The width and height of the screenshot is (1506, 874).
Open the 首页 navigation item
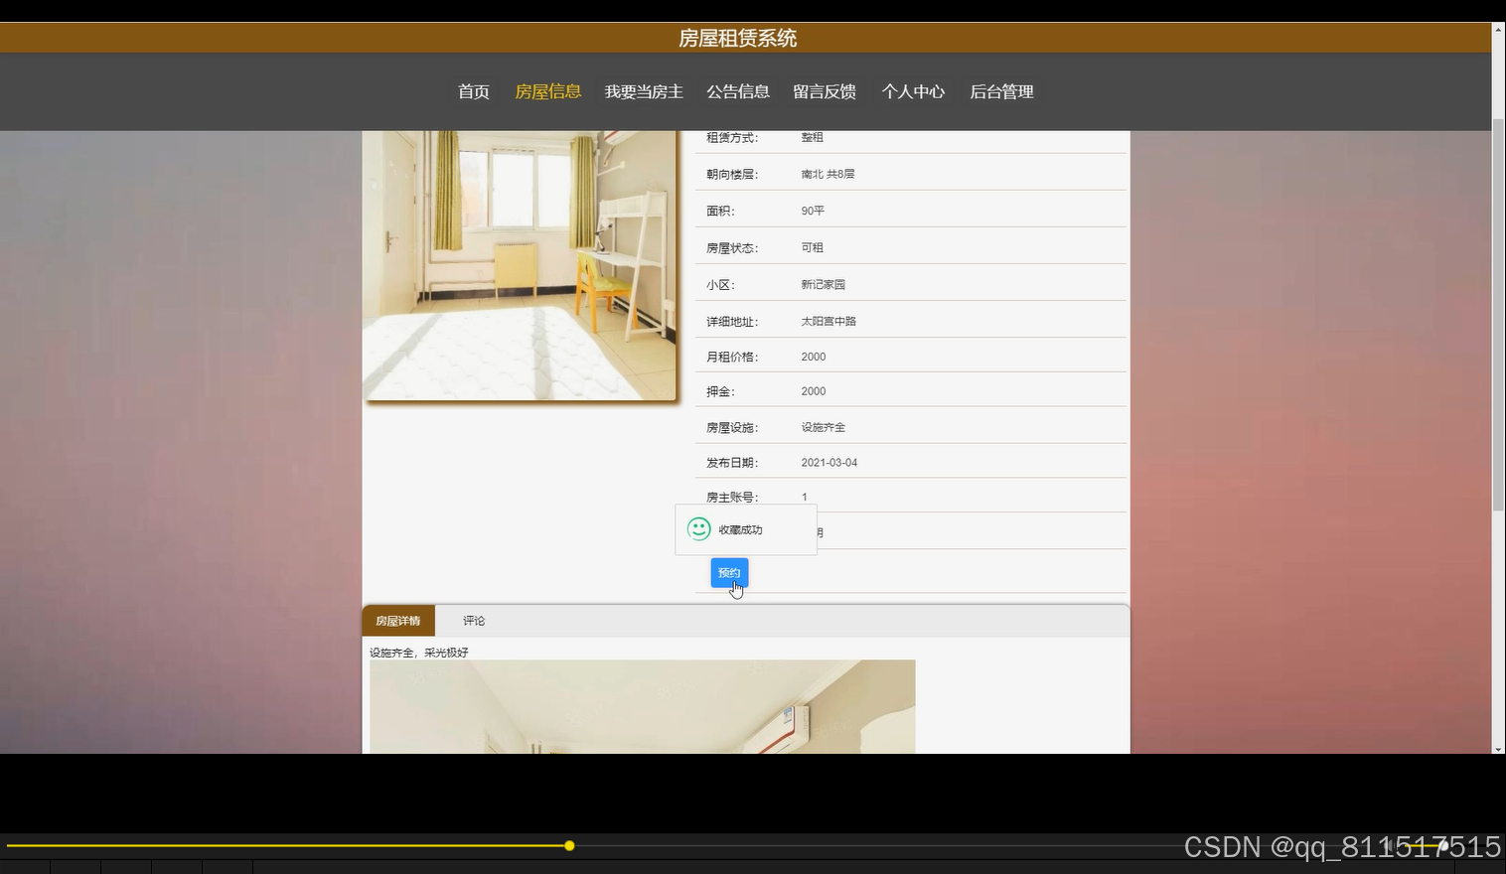pyautogui.click(x=472, y=90)
